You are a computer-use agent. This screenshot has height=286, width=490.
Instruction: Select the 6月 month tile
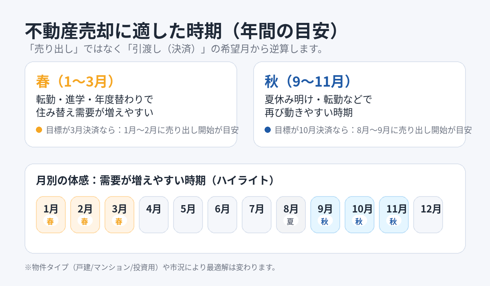tap(222, 214)
